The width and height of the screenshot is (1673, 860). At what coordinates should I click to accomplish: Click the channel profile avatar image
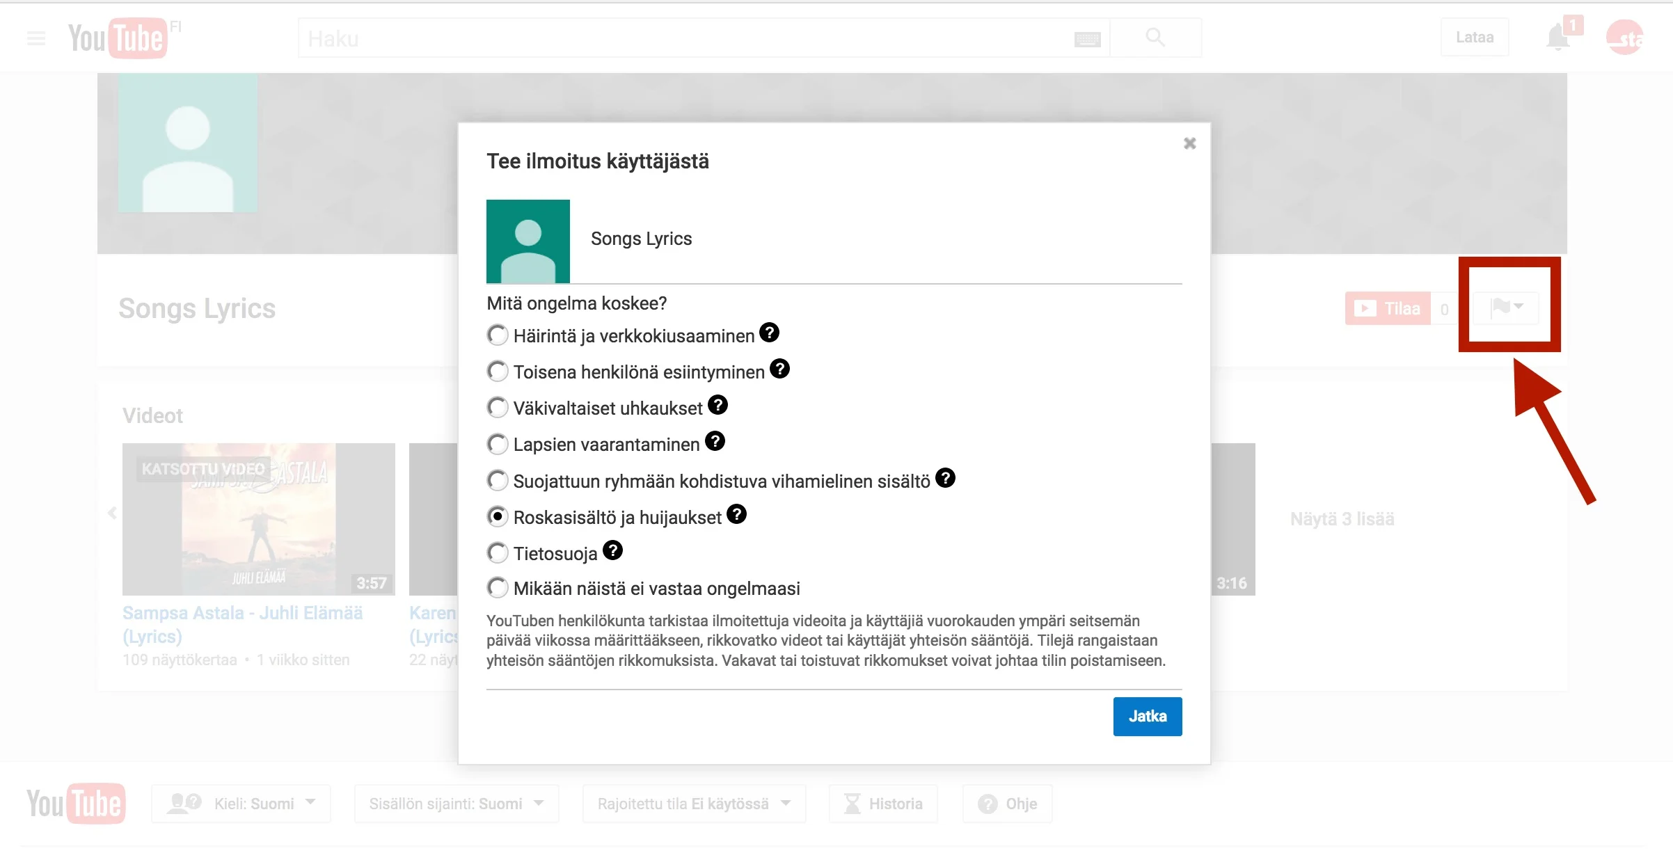click(188, 143)
